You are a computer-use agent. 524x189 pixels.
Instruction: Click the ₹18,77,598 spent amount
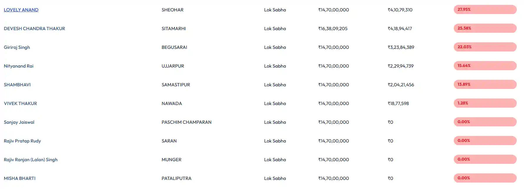click(398, 104)
